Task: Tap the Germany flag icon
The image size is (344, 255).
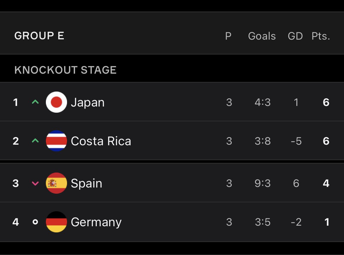Action: click(56, 222)
